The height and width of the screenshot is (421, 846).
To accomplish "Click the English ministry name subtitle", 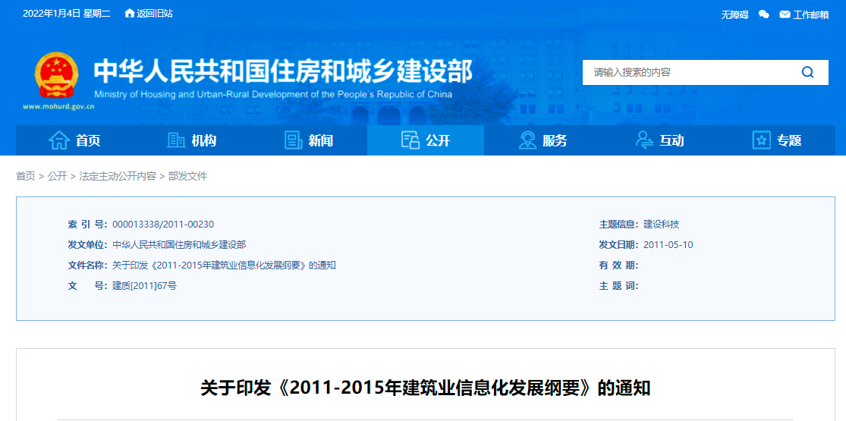I will coord(273,95).
